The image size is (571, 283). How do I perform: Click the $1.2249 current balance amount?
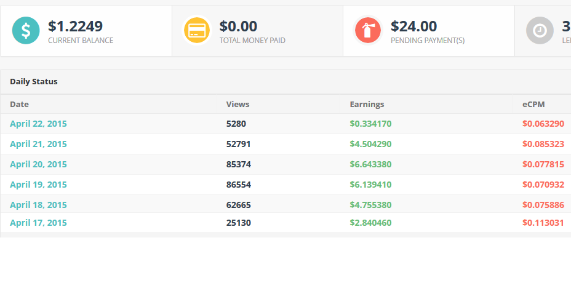[x=75, y=26]
